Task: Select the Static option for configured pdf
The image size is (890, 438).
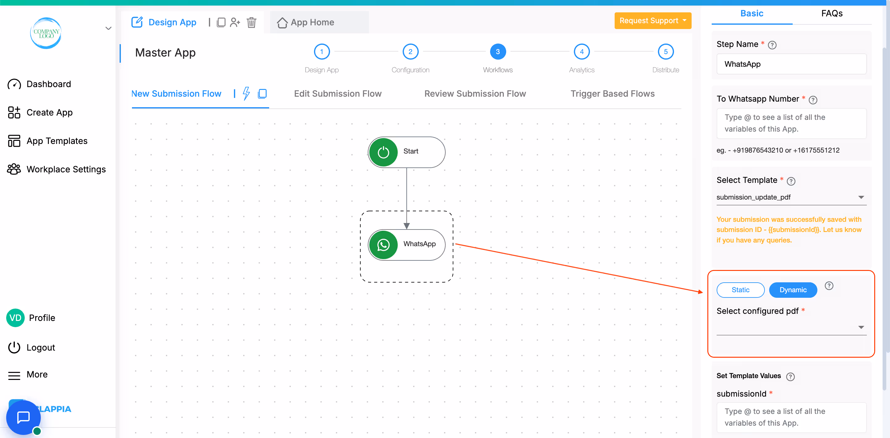Action: point(740,290)
